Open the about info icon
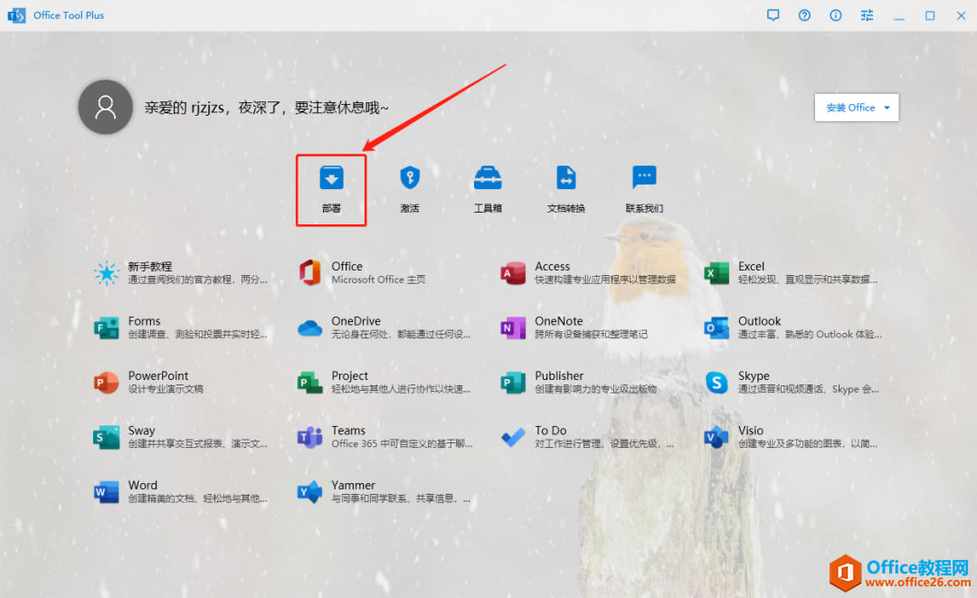 (836, 15)
